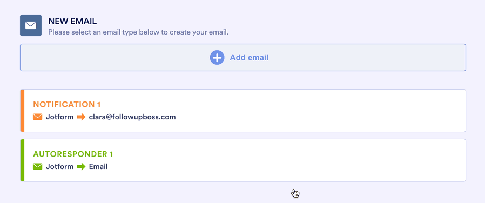Select the orange side bar of Notification 1
Image resolution: width=485 pixels, height=203 pixels.
coord(22,111)
